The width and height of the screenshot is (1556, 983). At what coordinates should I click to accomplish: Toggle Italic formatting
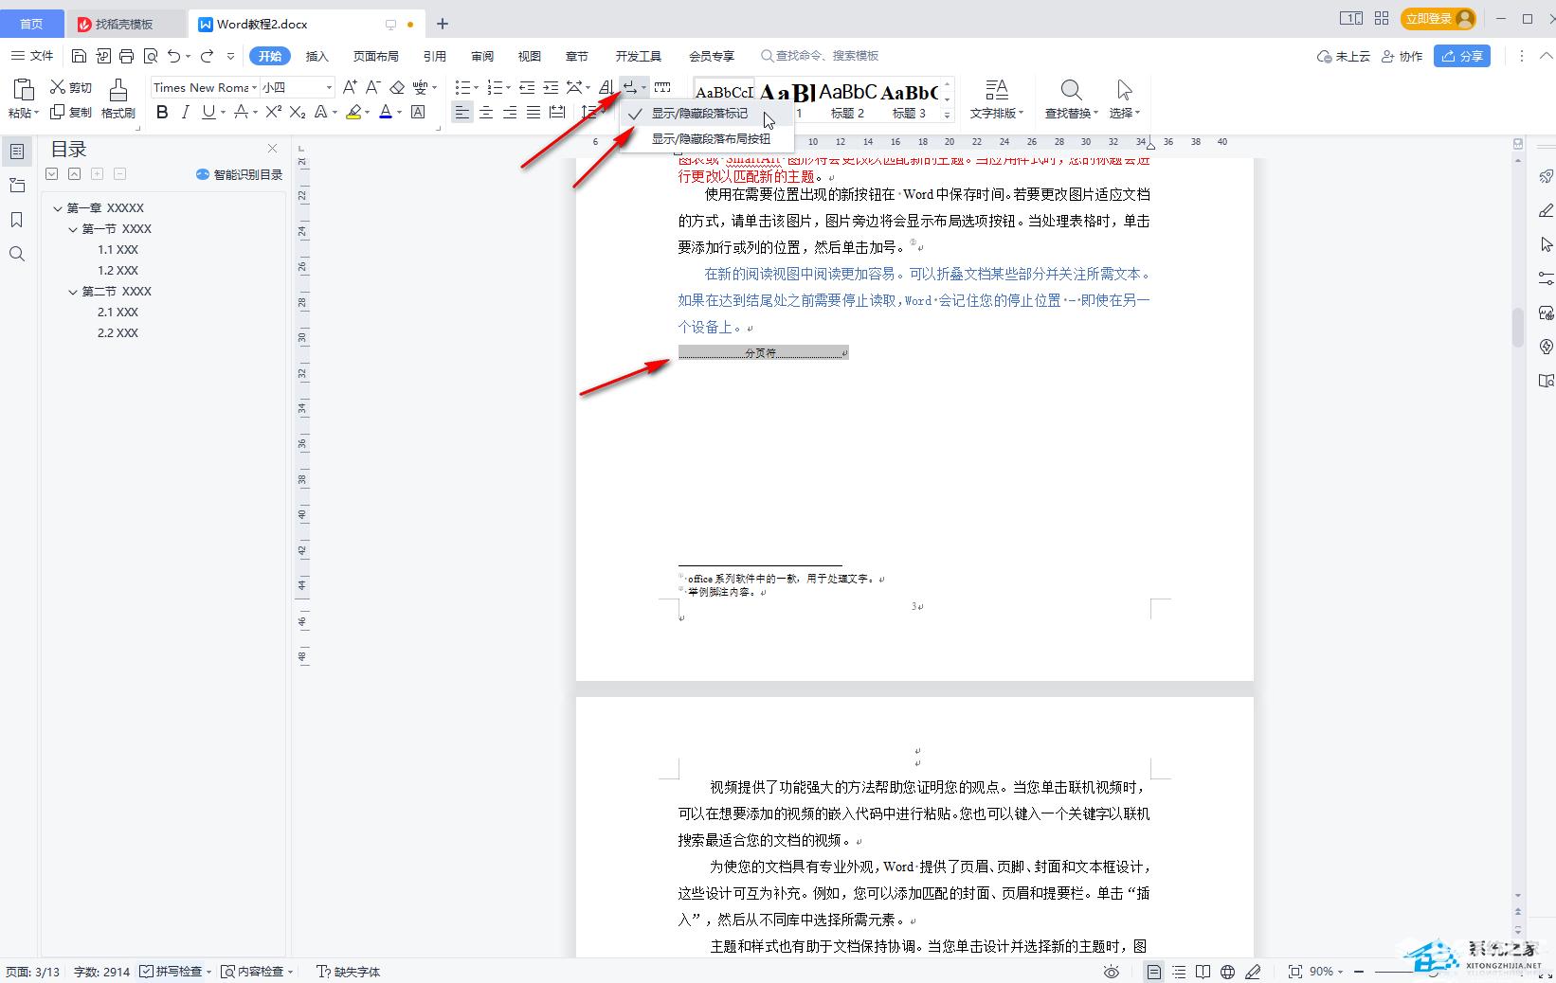(x=185, y=112)
